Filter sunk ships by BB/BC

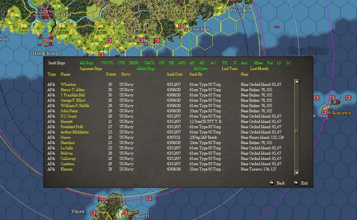pos(134,63)
